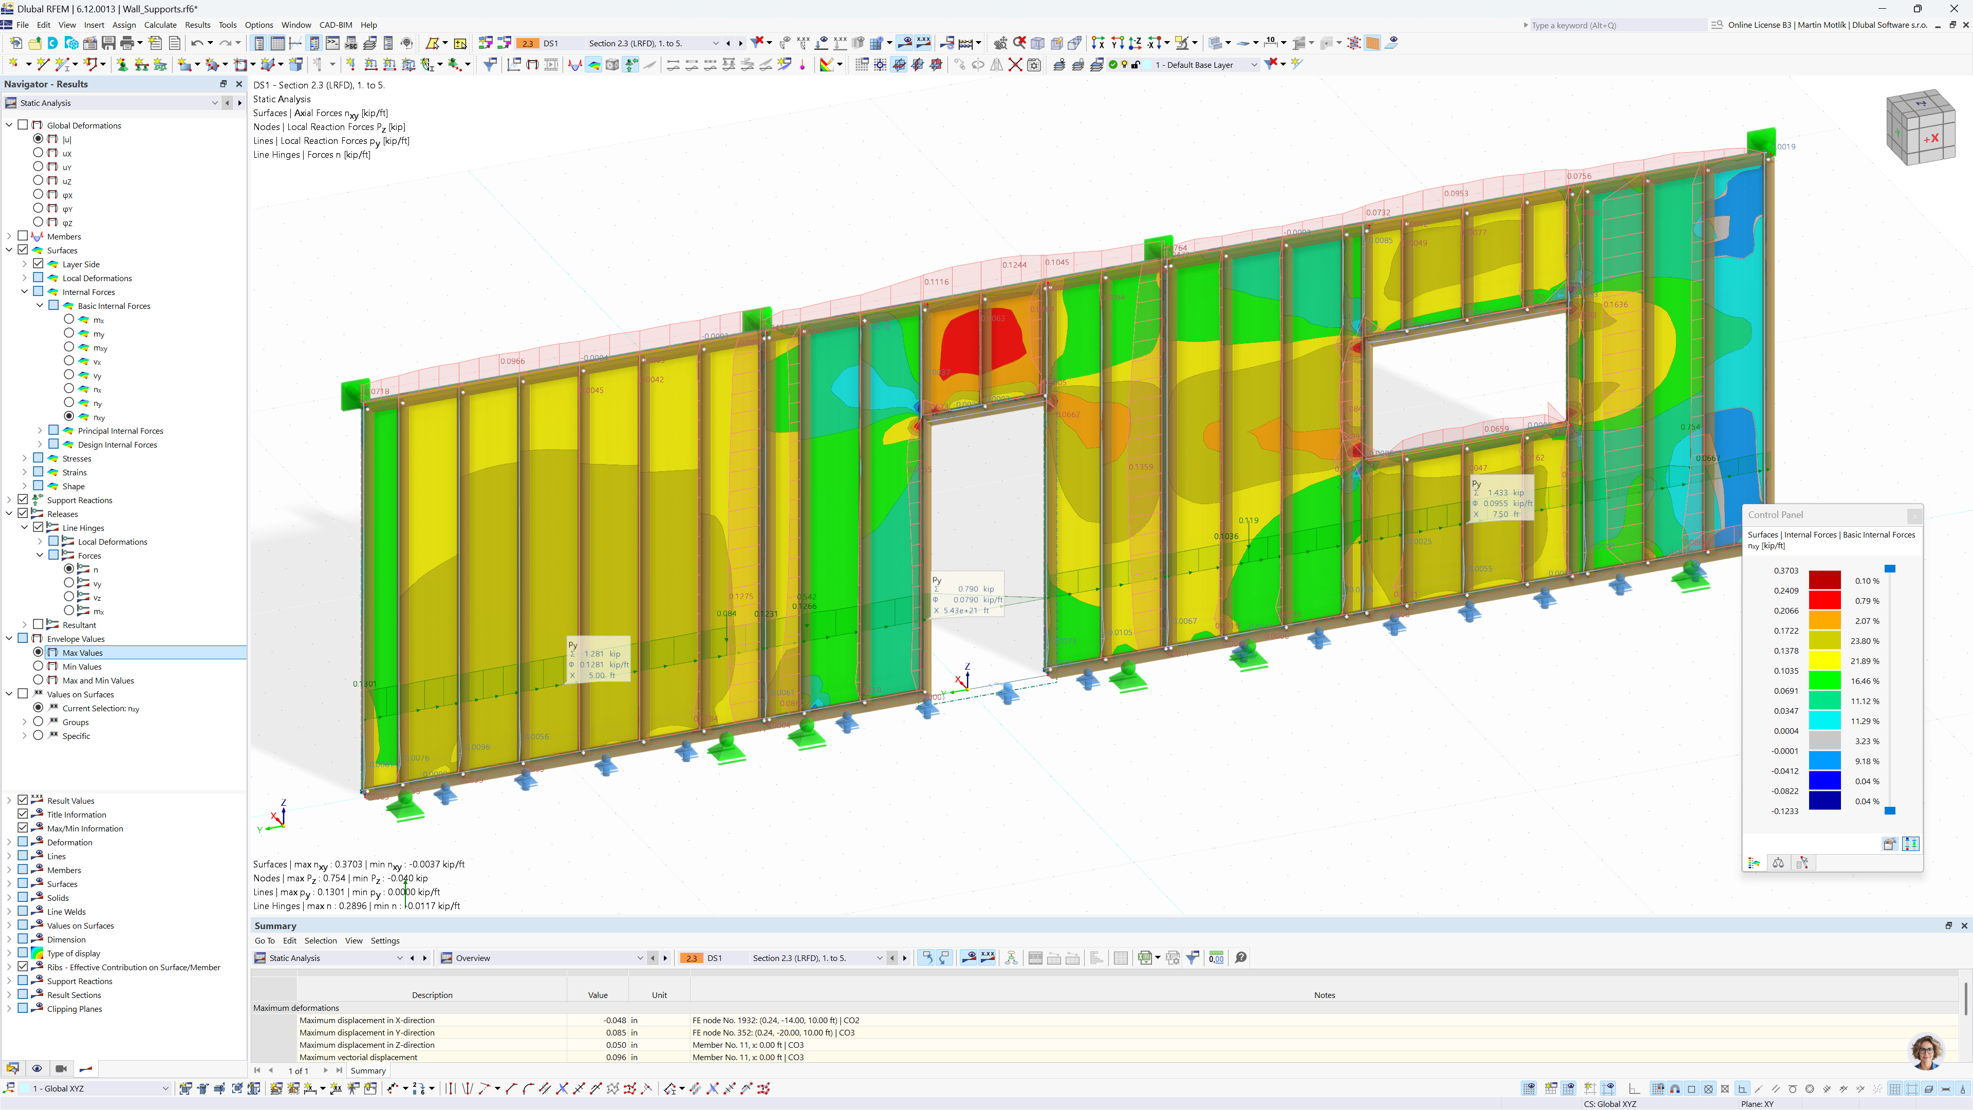Select the Min Values radio button
1973x1110 pixels.
click(38, 667)
